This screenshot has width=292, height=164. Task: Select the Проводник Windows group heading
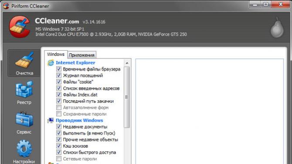pyautogui.click(x=79, y=120)
